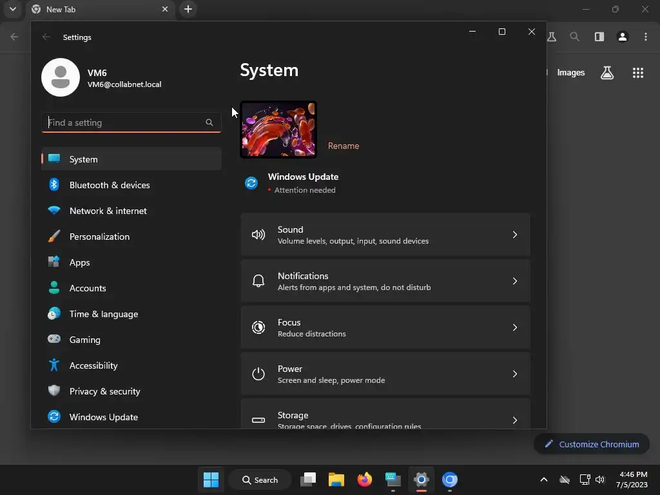
Task: Maximize the Settings window
Action: pos(501,32)
